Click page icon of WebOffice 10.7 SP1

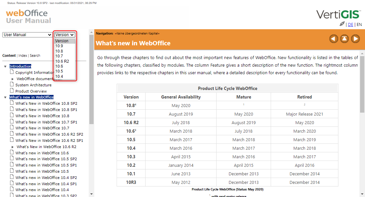12,121
